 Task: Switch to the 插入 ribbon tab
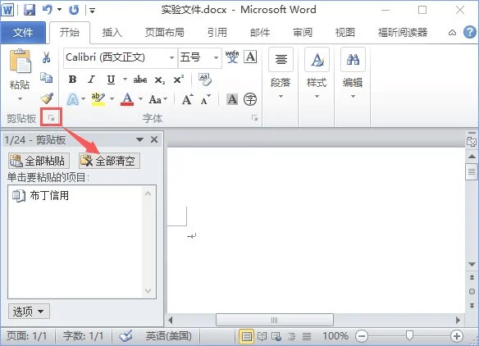coord(112,32)
